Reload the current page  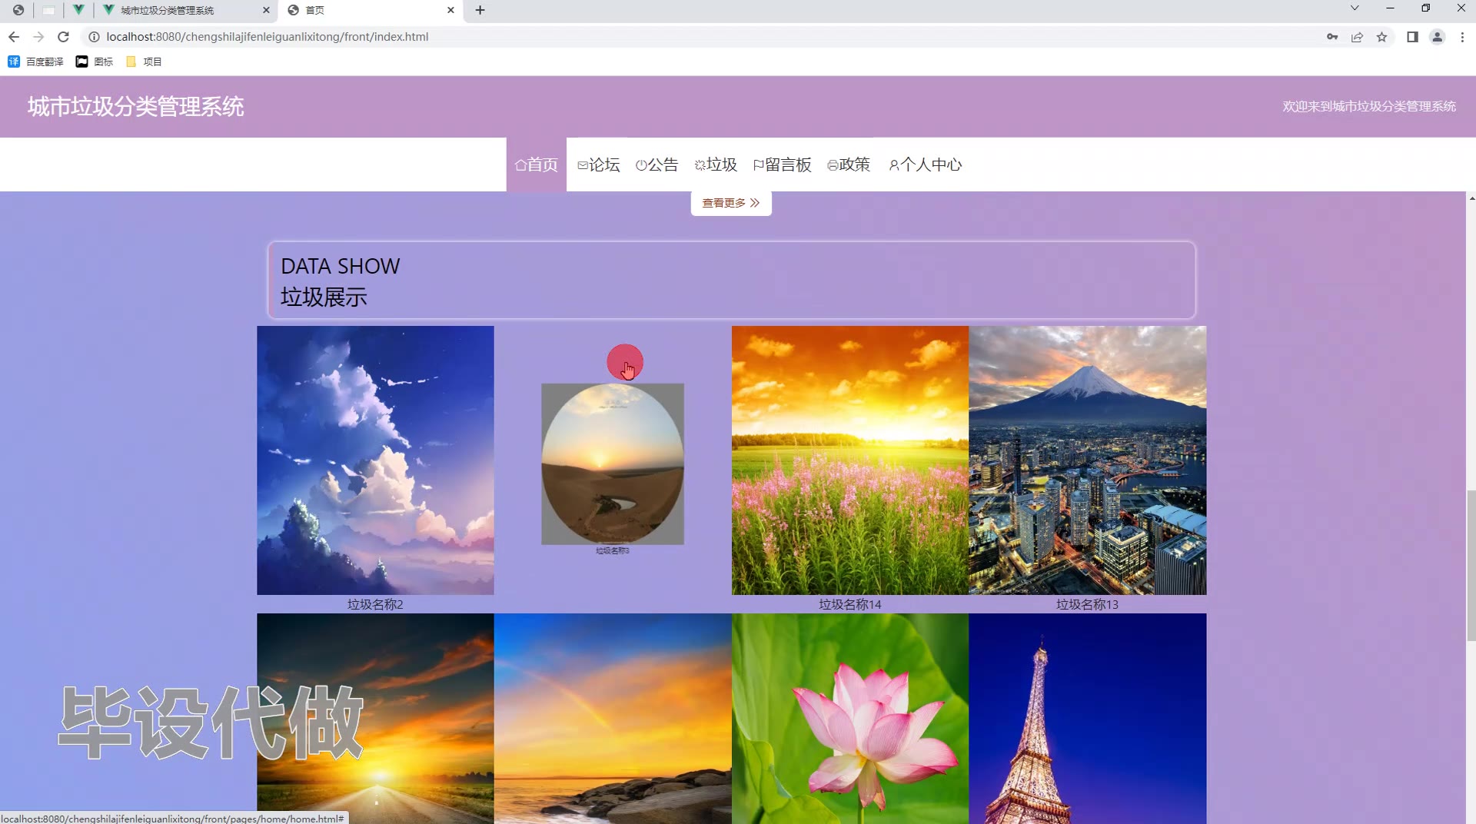pos(63,37)
